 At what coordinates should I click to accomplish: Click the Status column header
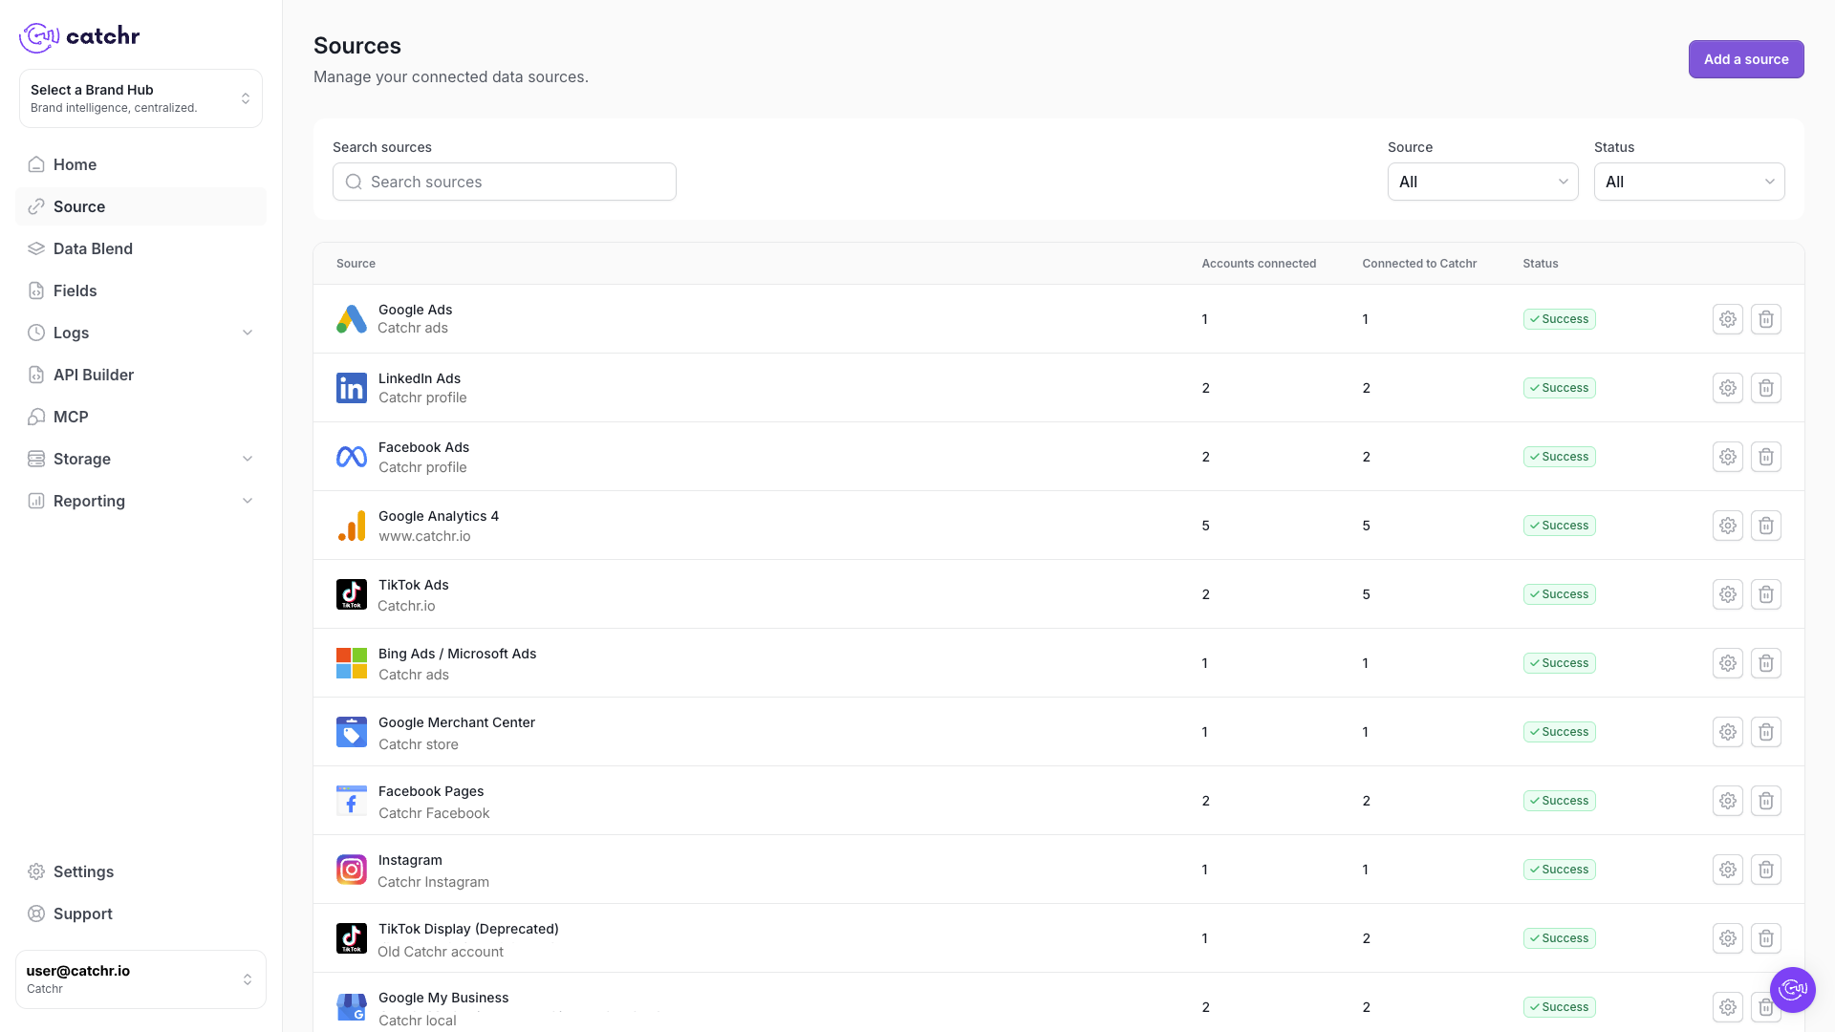click(1541, 264)
